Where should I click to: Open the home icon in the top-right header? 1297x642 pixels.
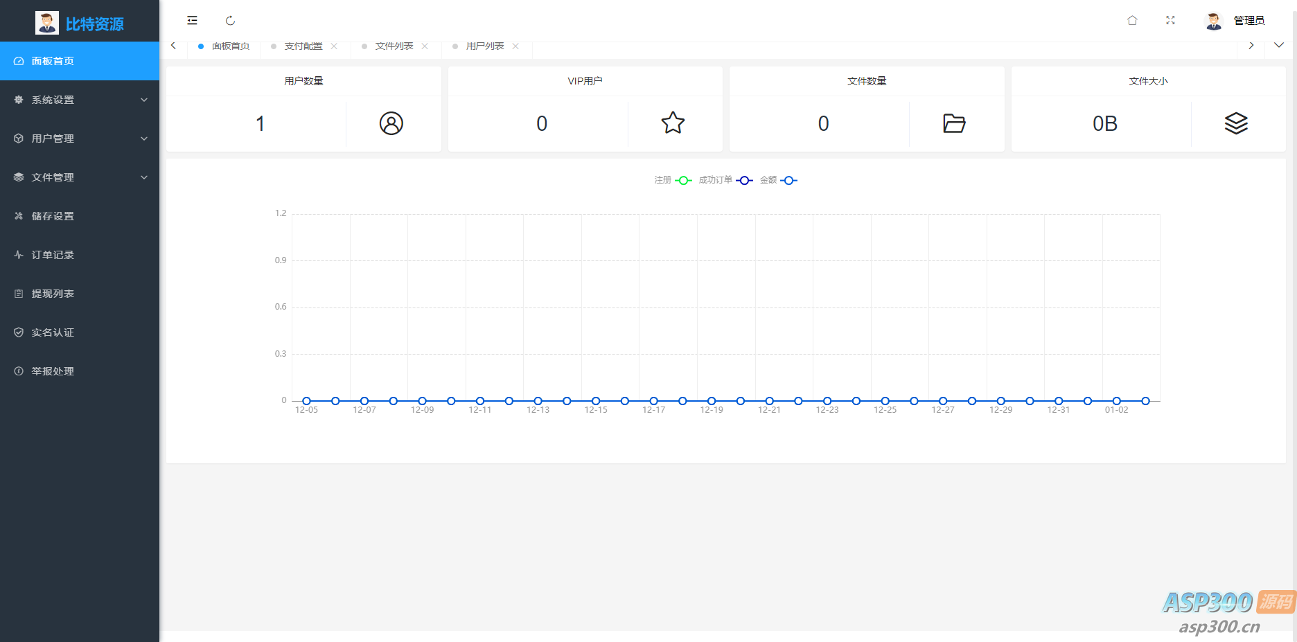point(1132,21)
